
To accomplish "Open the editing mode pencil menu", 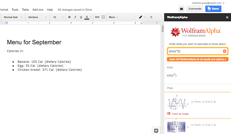I will click(x=142, y=17).
